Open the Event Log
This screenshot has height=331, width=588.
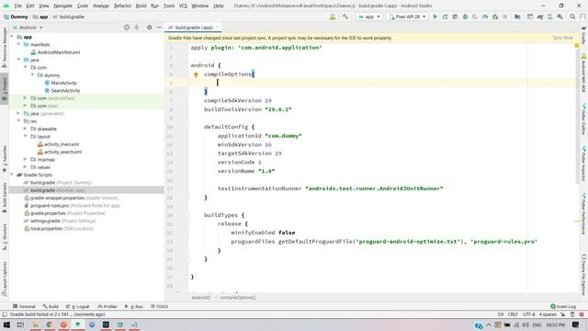(563, 306)
